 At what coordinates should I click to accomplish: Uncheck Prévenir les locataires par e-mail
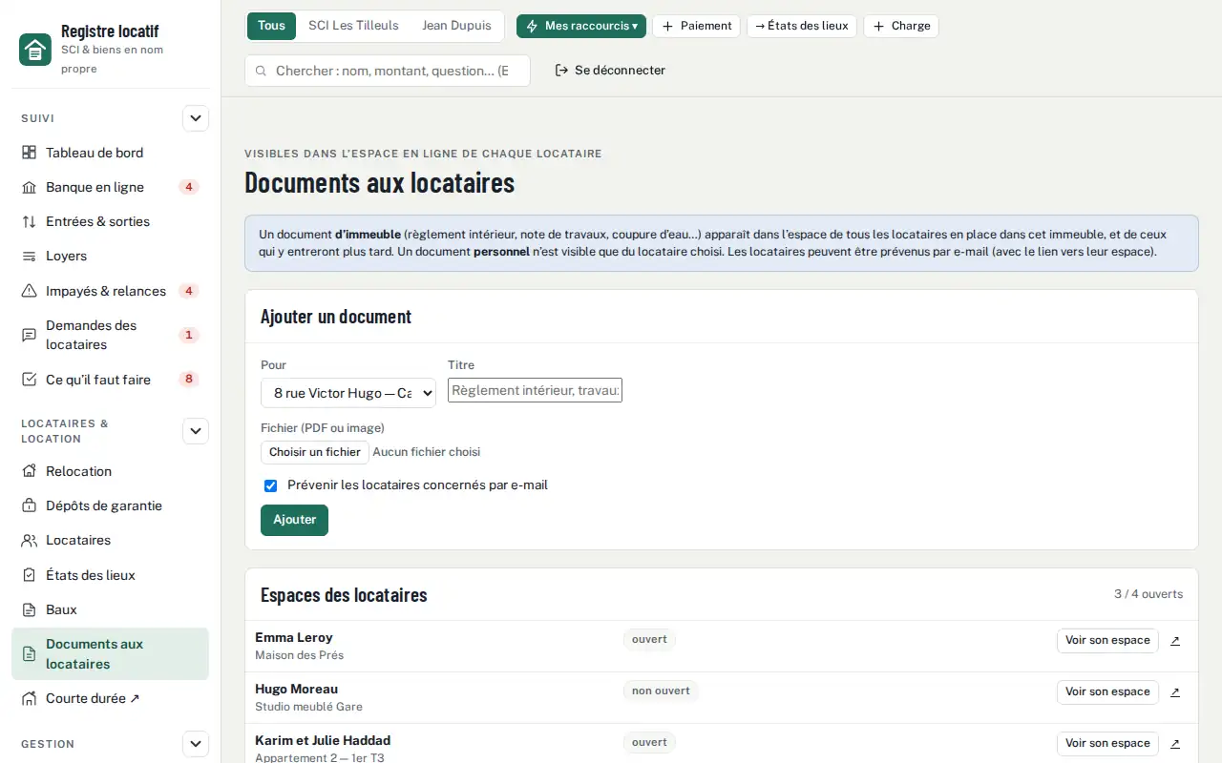(270, 485)
